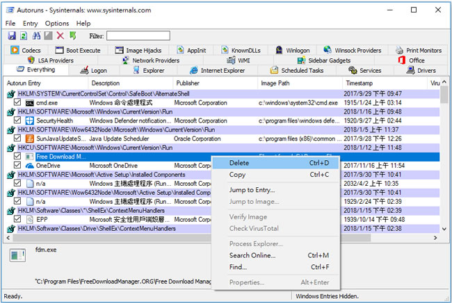The width and height of the screenshot is (452, 303).
Task: Uncheck the OneDrive autorun entry
Action: click(17, 165)
